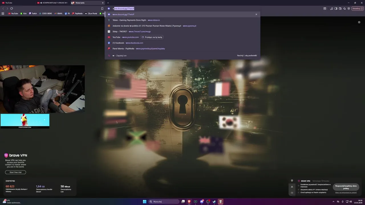365x205 pixels.
Task: Open OBS Studio icon on taskbar
Action: 208,202
